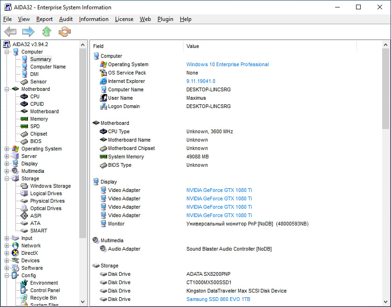Click the Forward arrow toolbar icon
This screenshot has height=307, width=391.
pos(28,32)
